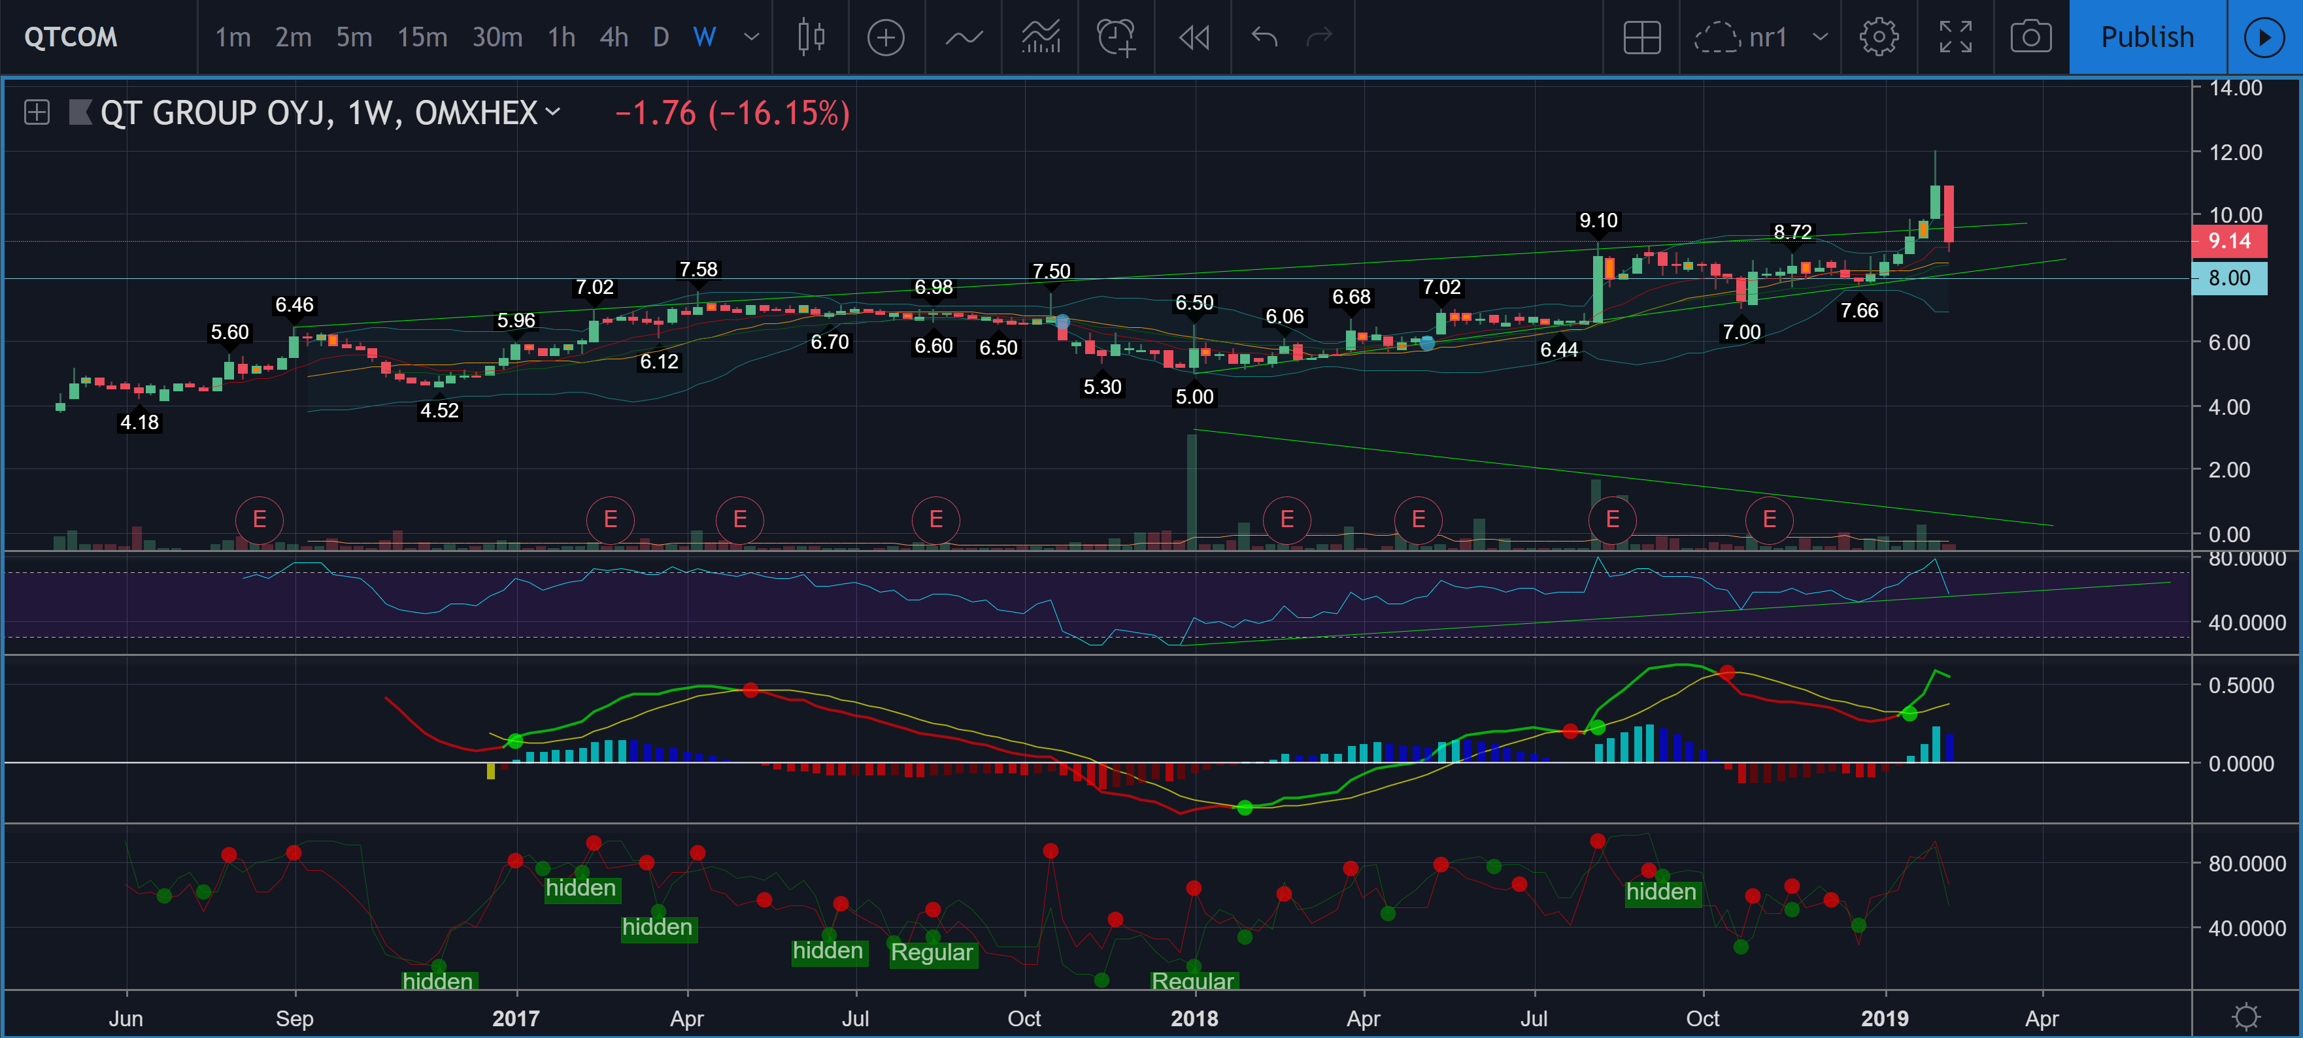Open financials chart templates icon
This screenshot has width=2303, height=1038.
(1041, 37)
